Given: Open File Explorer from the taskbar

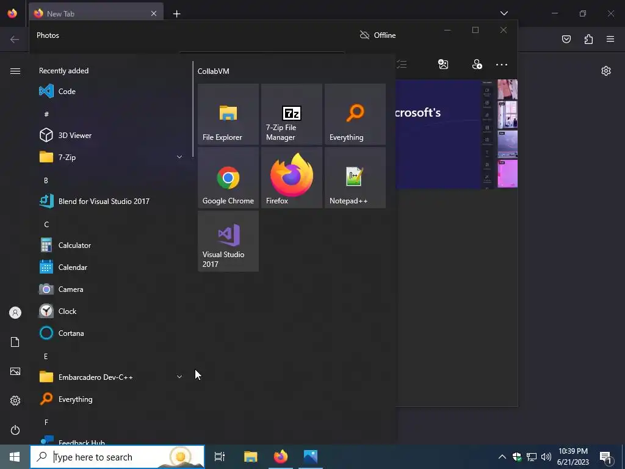Looking at the screenshot, I should pyautogui.click(x=251, y=457).
